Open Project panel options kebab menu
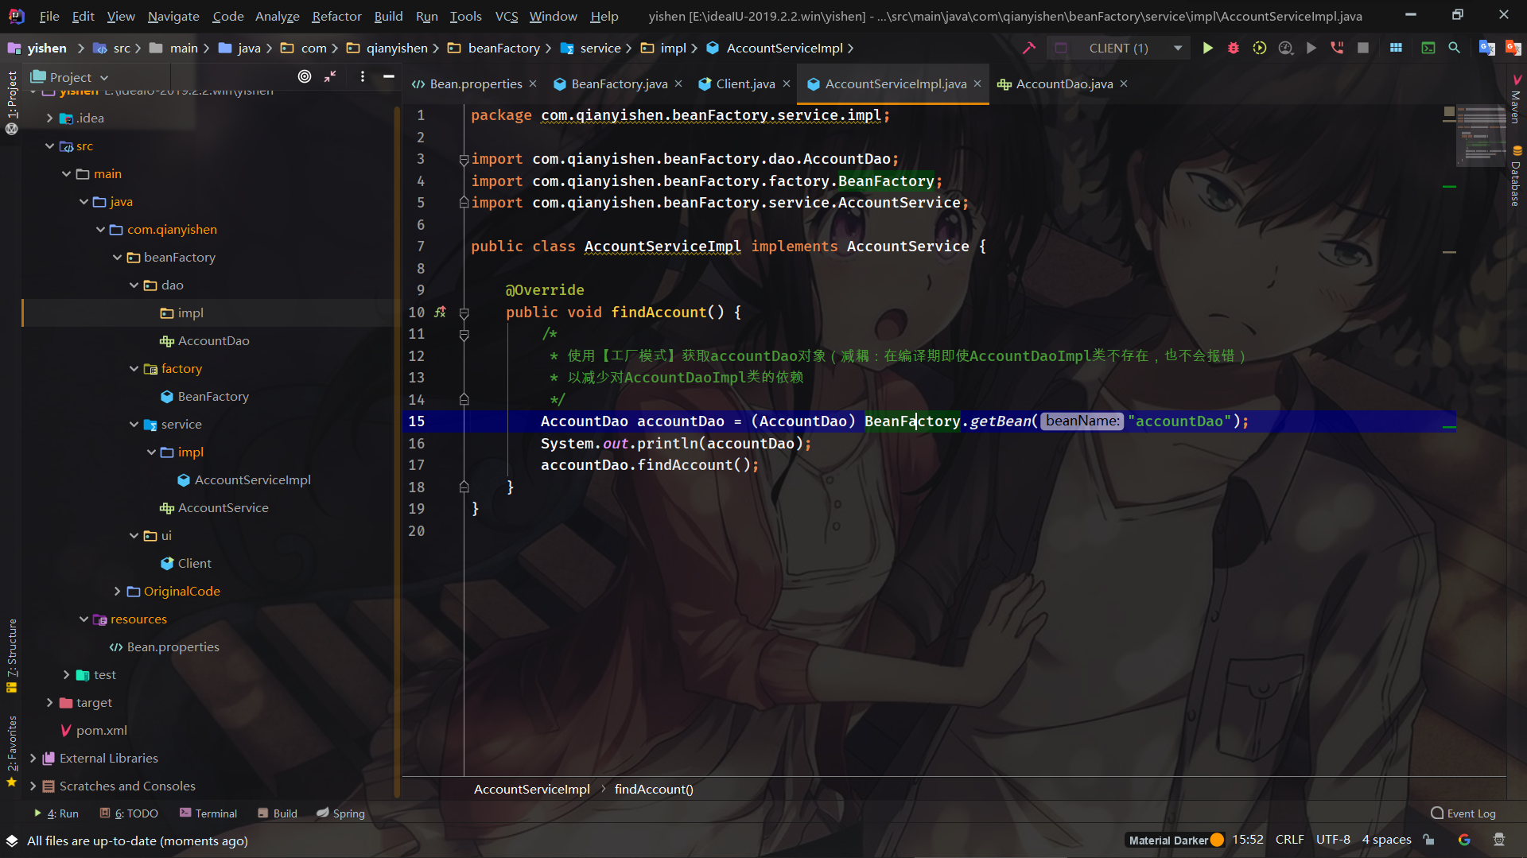The height and width of the screenshot is (858, 1527). point(363,76)
